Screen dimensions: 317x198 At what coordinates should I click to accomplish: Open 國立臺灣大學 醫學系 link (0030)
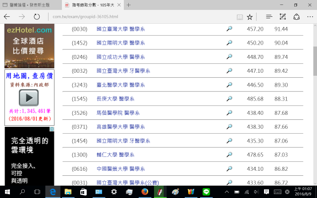(x=121, y=29)
